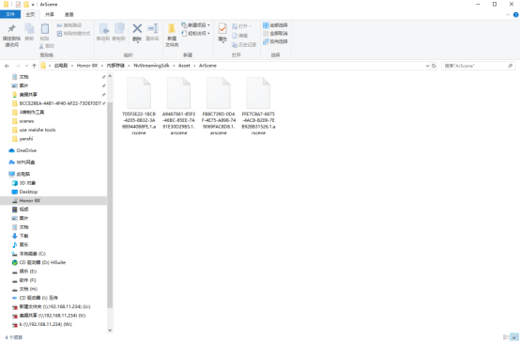Click NvStreamingSdk in the address breadcrumb
Viewport: 520px width, 341px height.
[x=151, y=66]
